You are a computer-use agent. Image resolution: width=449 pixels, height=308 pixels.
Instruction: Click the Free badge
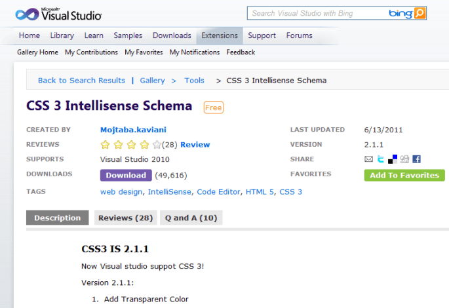213,107
